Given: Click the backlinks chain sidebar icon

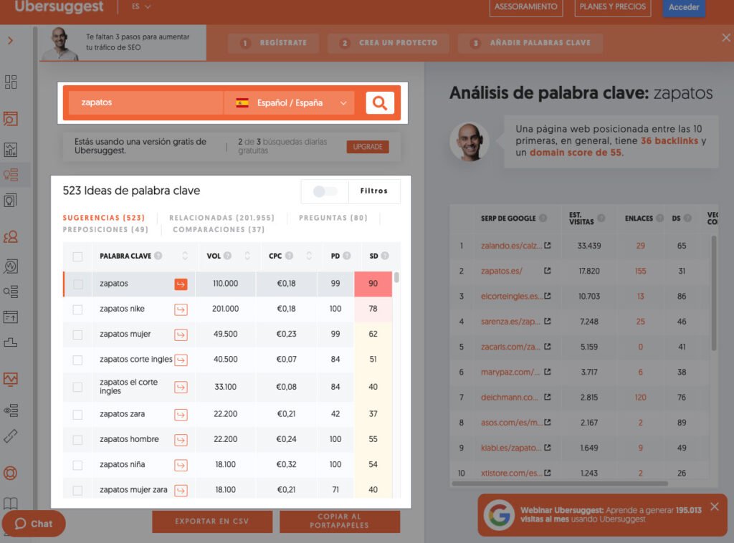Looking at the screenshot, I should tap(11, 436).
